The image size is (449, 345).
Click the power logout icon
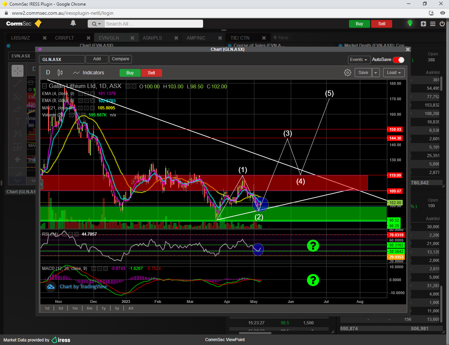click(x=442, y=24)
